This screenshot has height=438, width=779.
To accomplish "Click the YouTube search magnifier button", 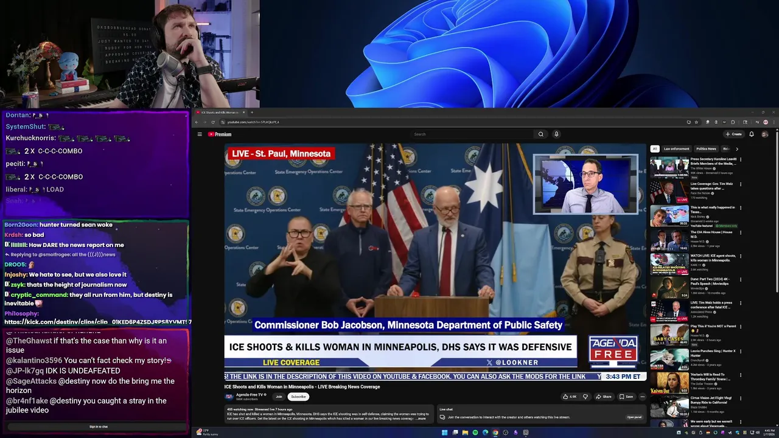I will [x=540, y=134].
